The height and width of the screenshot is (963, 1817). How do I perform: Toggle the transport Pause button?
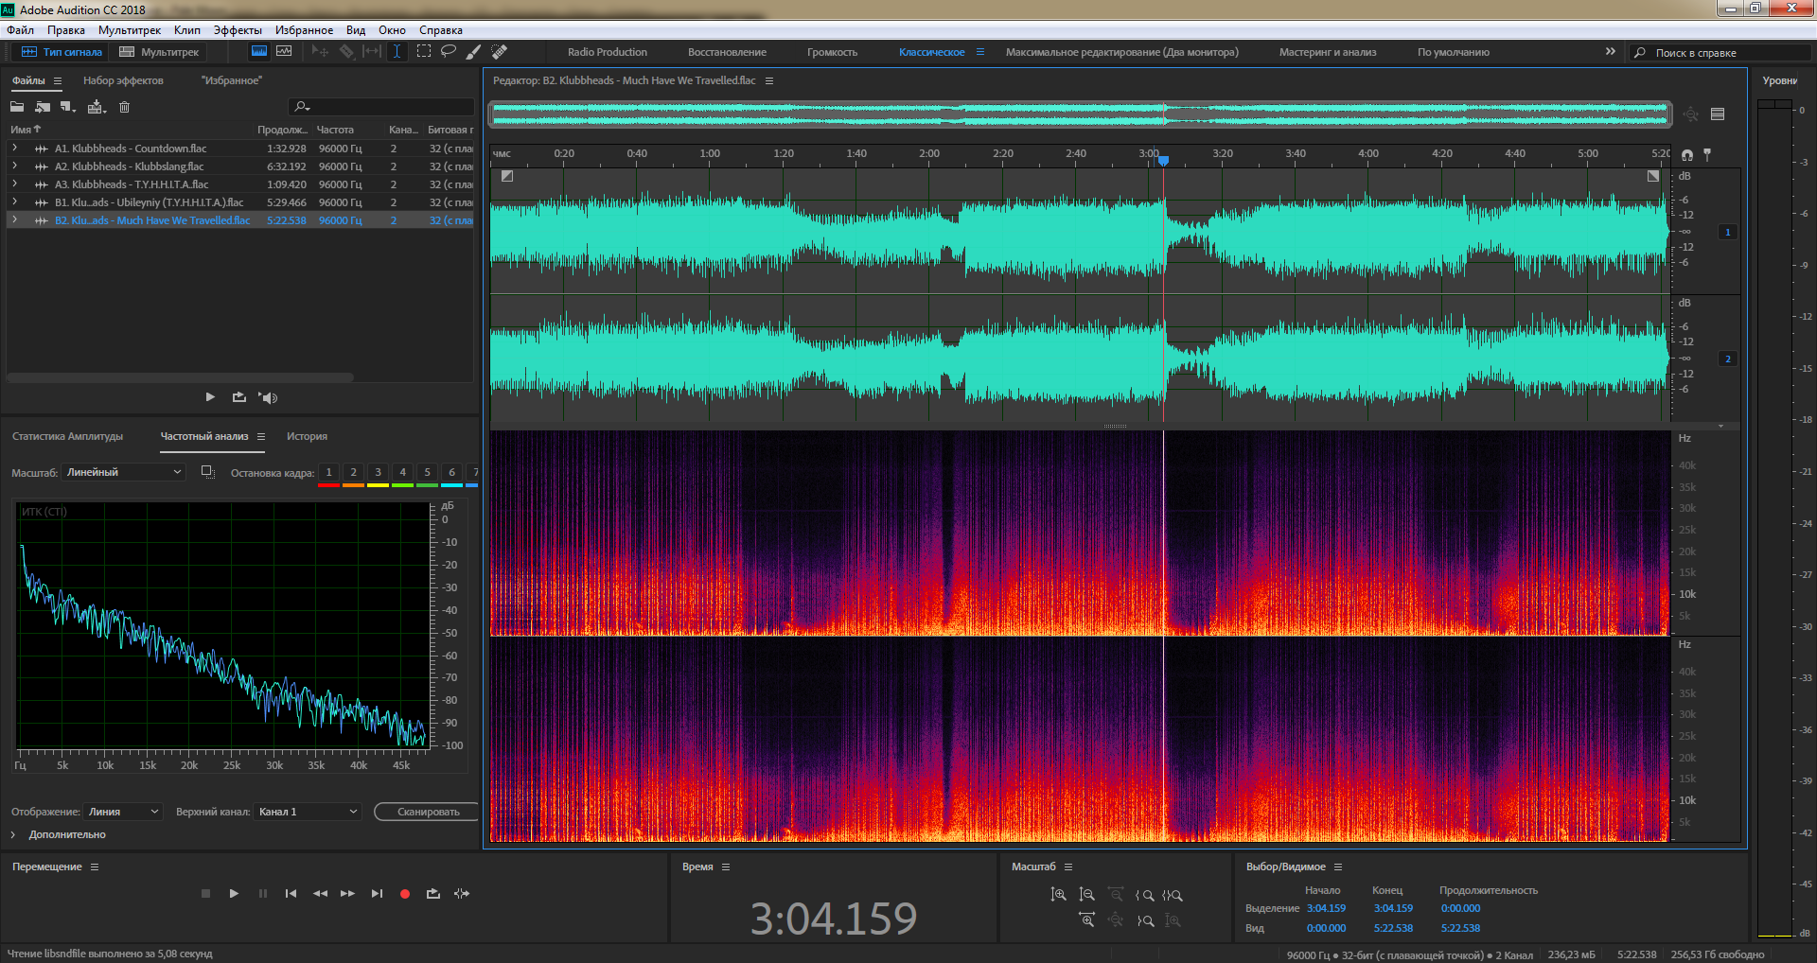(x=262, y=894)
